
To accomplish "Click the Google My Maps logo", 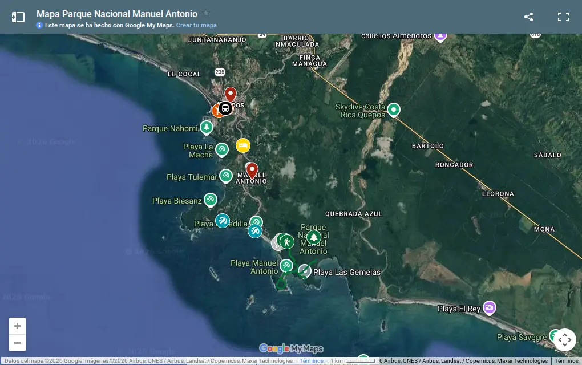I will [291, 348].
